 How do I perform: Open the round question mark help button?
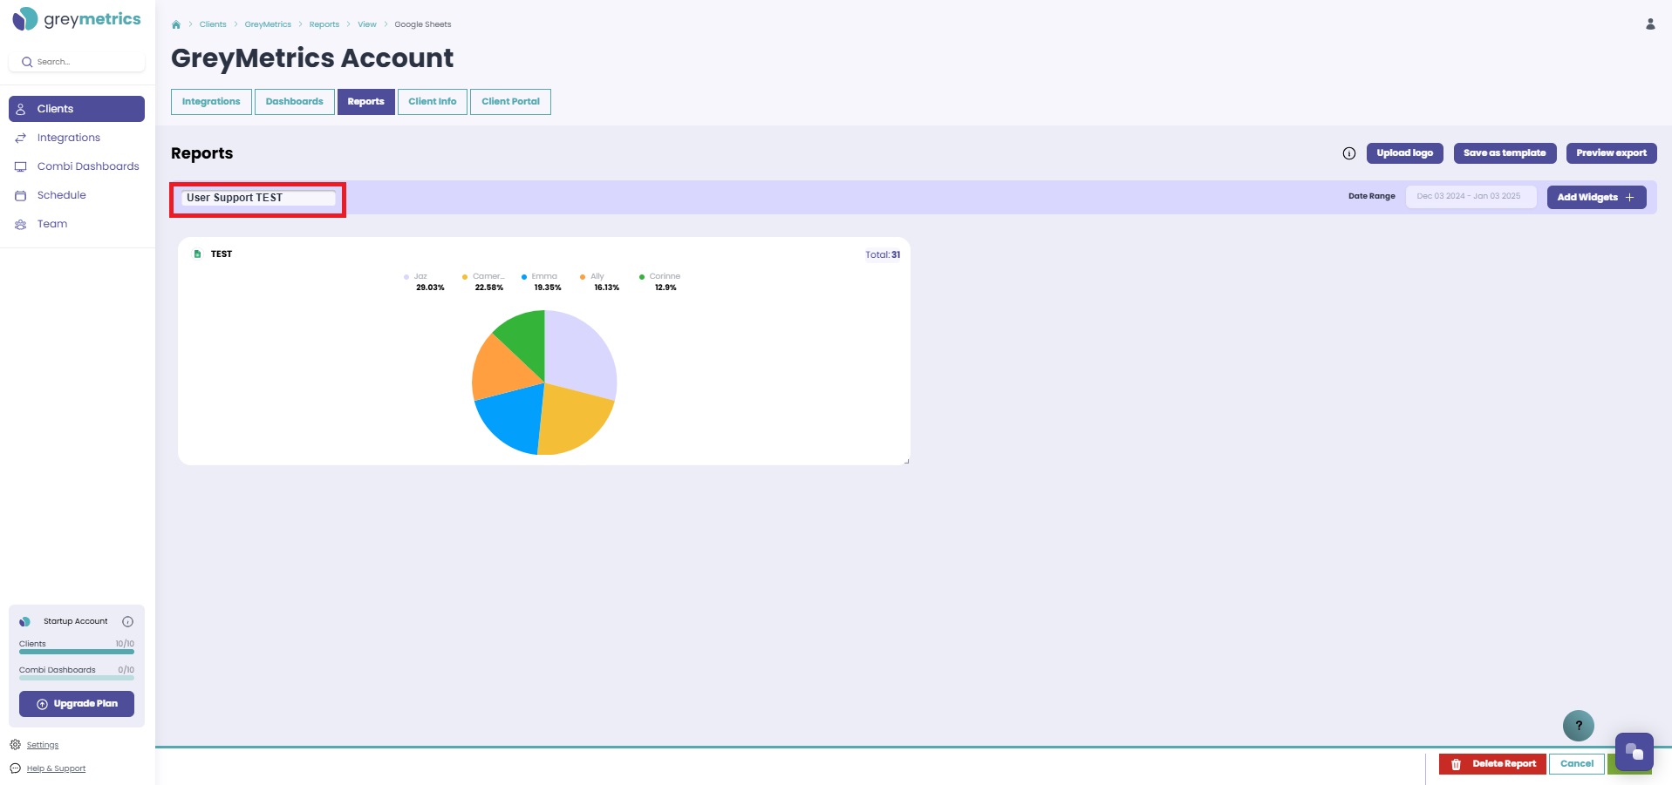click(x=1578, y=725)
